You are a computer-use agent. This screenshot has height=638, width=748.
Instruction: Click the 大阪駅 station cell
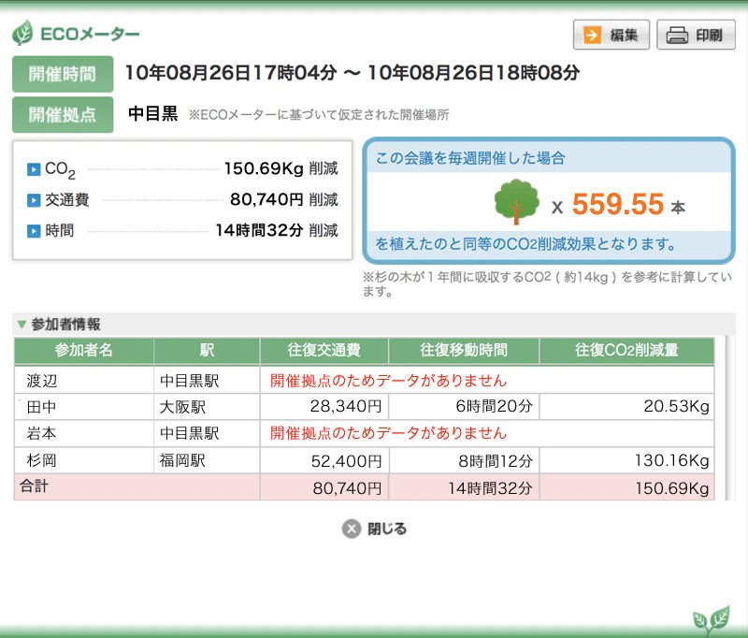pyautogui.click(x=207, y=407)
